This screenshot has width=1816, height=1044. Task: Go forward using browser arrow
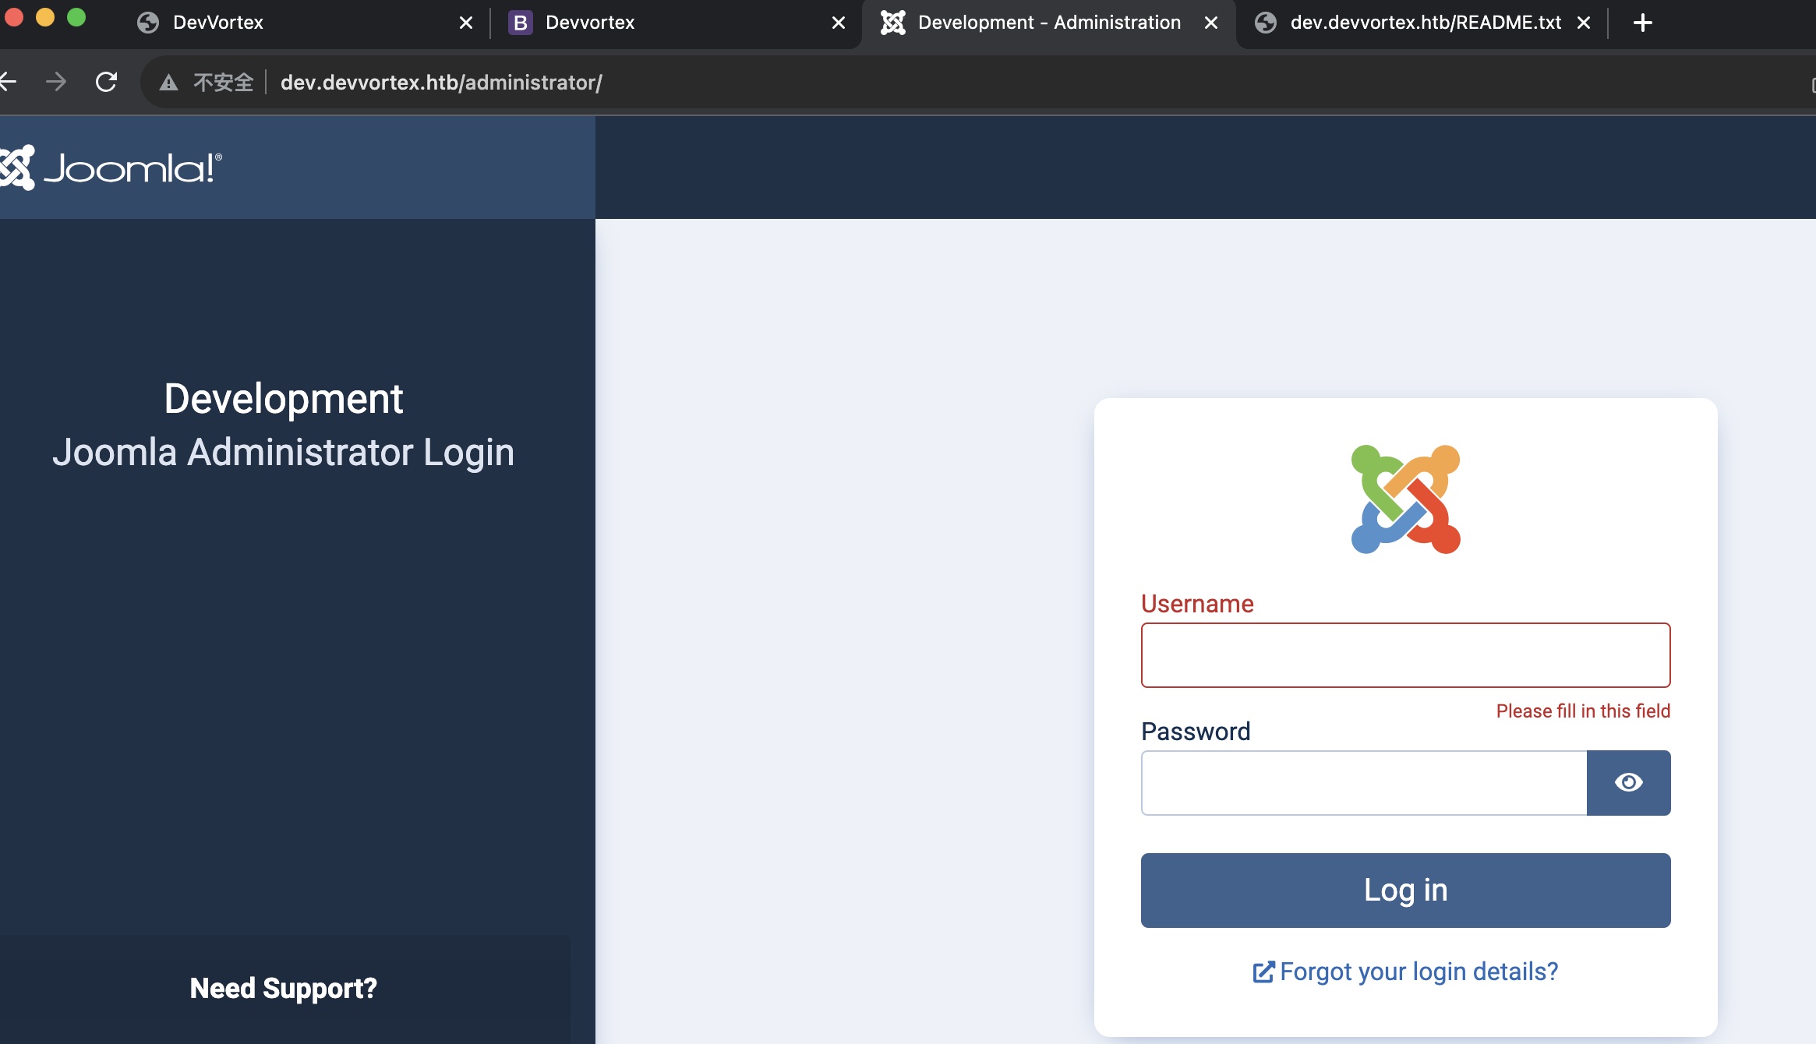tap(56, 82)
